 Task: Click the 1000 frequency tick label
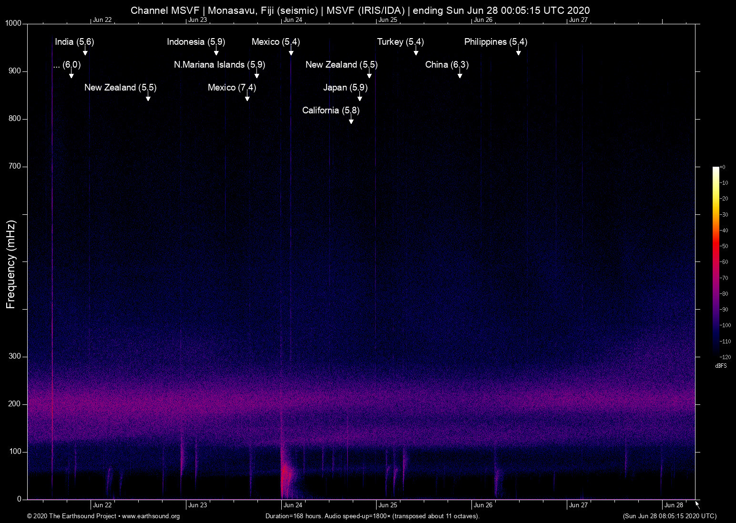tap(13, 23)
